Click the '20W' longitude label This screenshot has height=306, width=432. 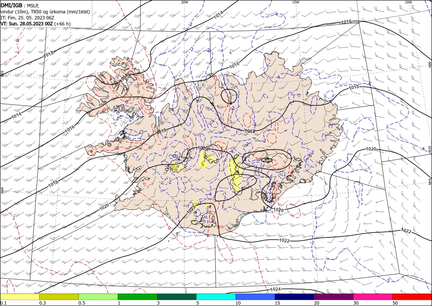click(x=184, y=2)
